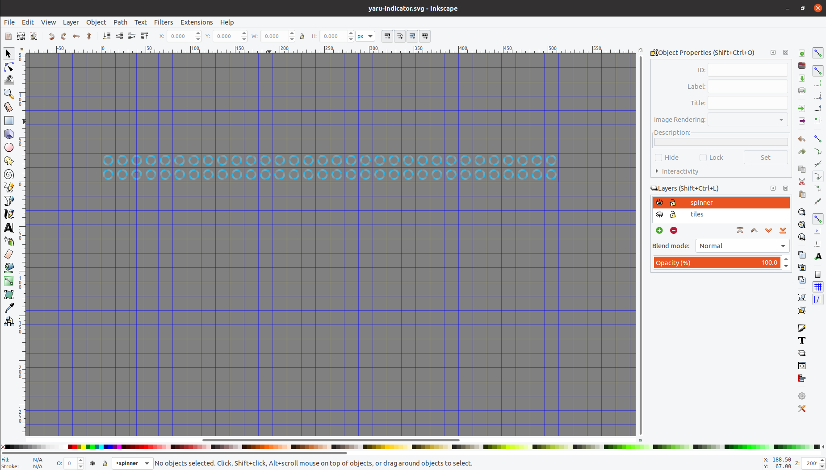Check the Hide checkbox
Screen dimensions: 826x470
point(658,158)
